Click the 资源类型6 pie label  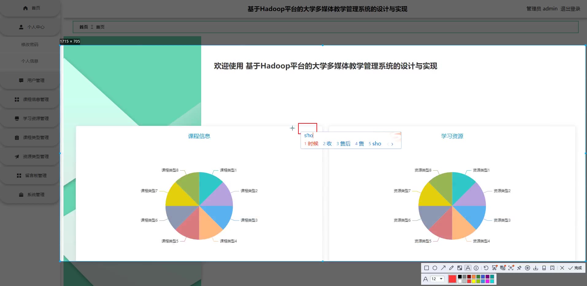(x=402, y=220)
